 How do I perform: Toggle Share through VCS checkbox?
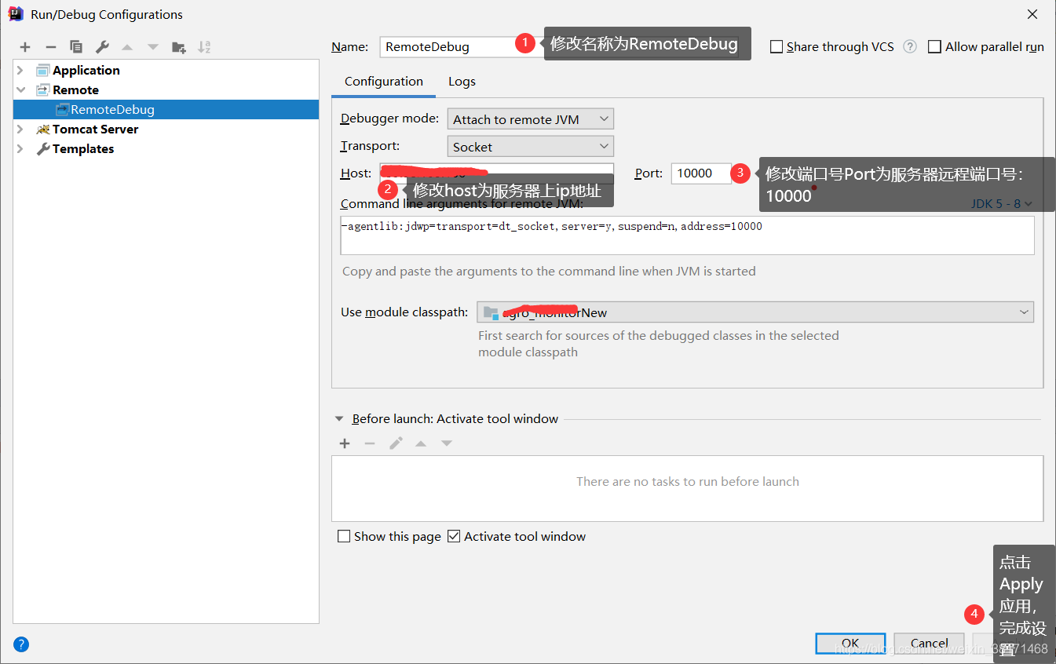[x=776, y=47]
